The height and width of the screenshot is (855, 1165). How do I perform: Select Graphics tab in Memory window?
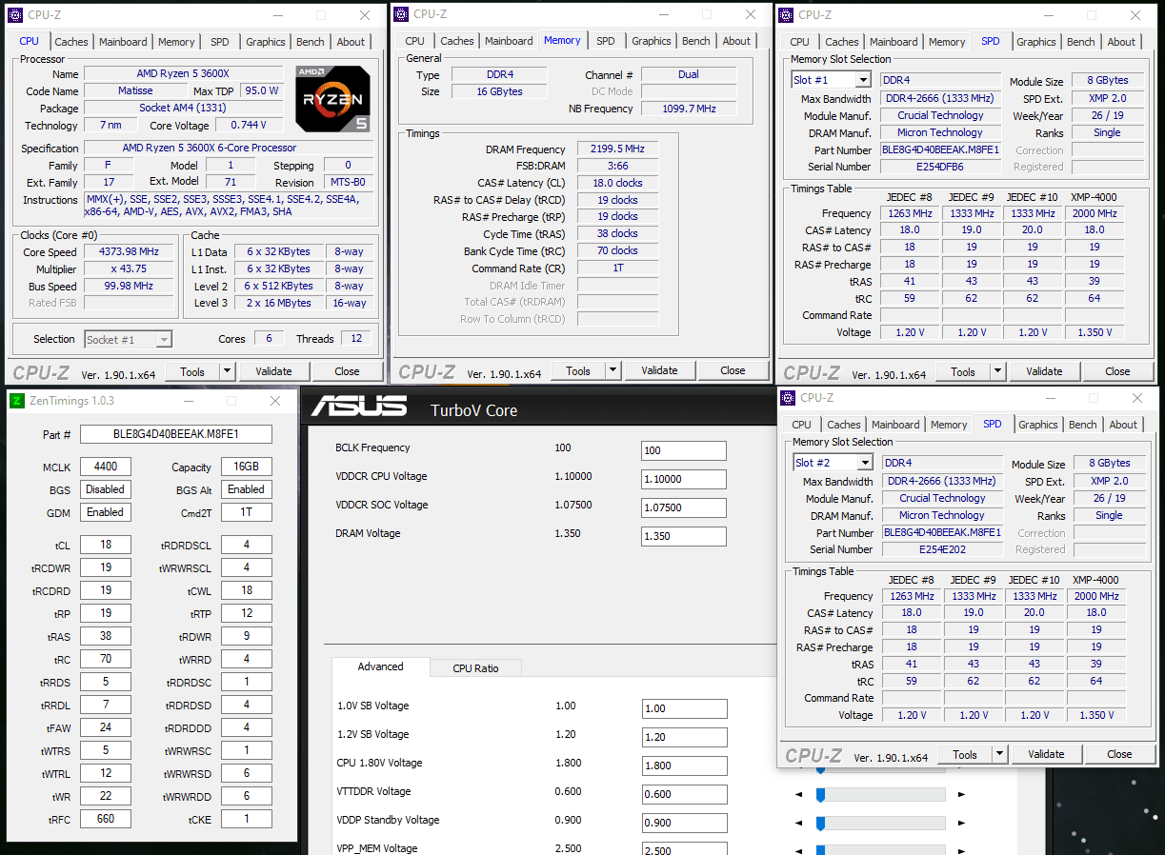[x=652, y=41]
